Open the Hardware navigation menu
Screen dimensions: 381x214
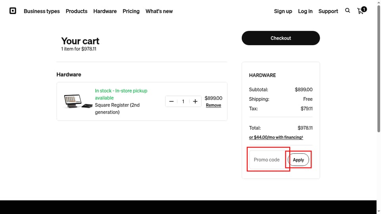coord(105,11)
